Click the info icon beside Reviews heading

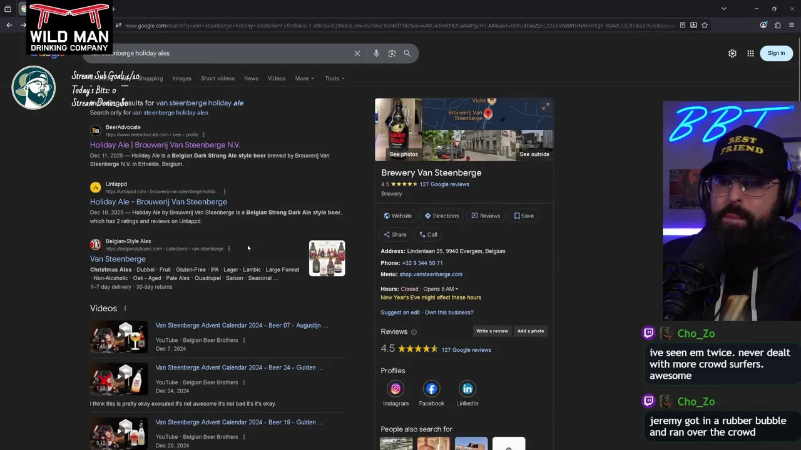[x=414, y=332]
